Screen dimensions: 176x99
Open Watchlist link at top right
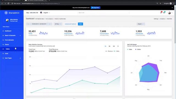click(x=169, y=19)
